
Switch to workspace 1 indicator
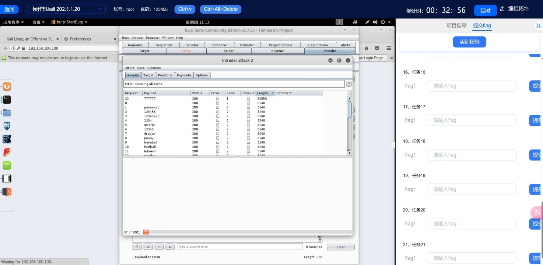click(339, 22)
